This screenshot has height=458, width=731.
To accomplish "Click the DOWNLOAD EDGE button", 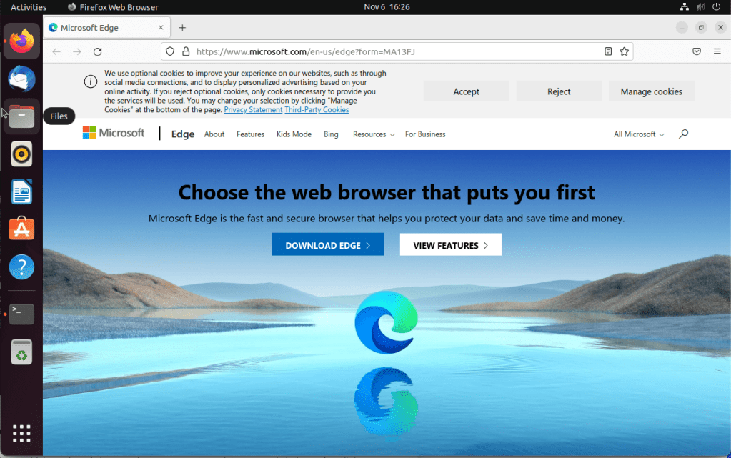I will tap(327, 245).
